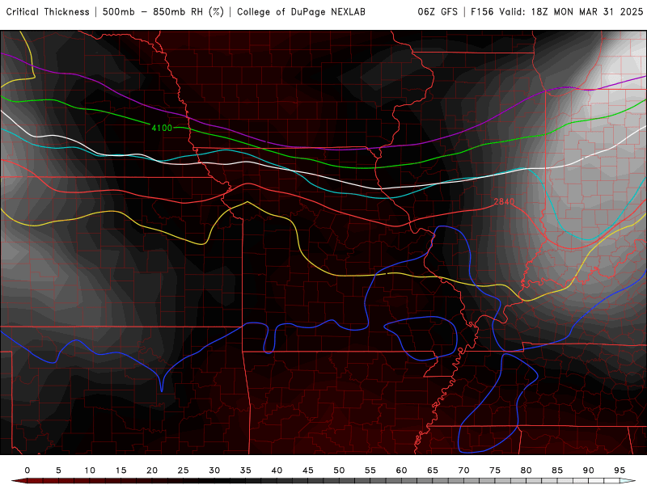The width and height of the screenshot is (647, 485).
Task: Click the '06Z GFS' model run label
Action: pyautogui.click(x=438, y=12)
